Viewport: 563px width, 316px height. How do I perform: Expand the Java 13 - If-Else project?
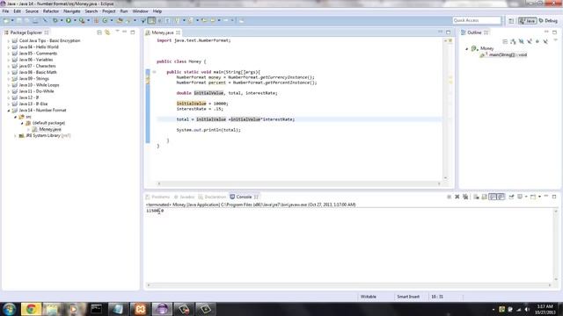pyautogui.click(x=8, y=104)
